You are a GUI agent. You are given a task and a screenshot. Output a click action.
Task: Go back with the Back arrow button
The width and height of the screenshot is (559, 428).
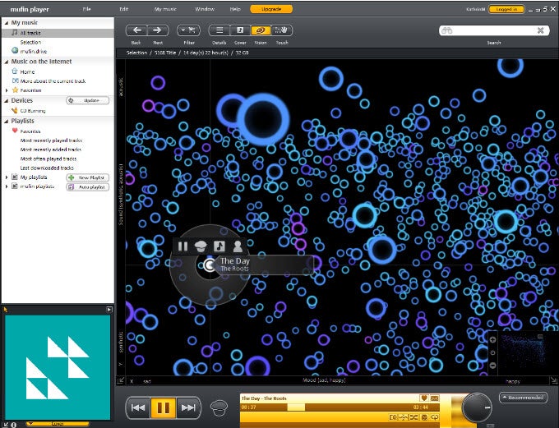tap(136, 30)
